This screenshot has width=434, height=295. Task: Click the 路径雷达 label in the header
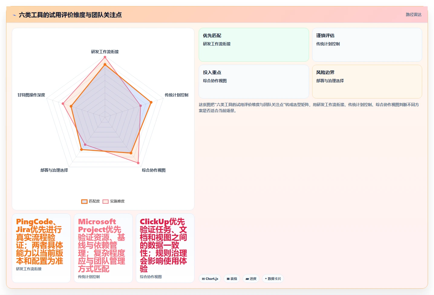click(x=413, y=15)
